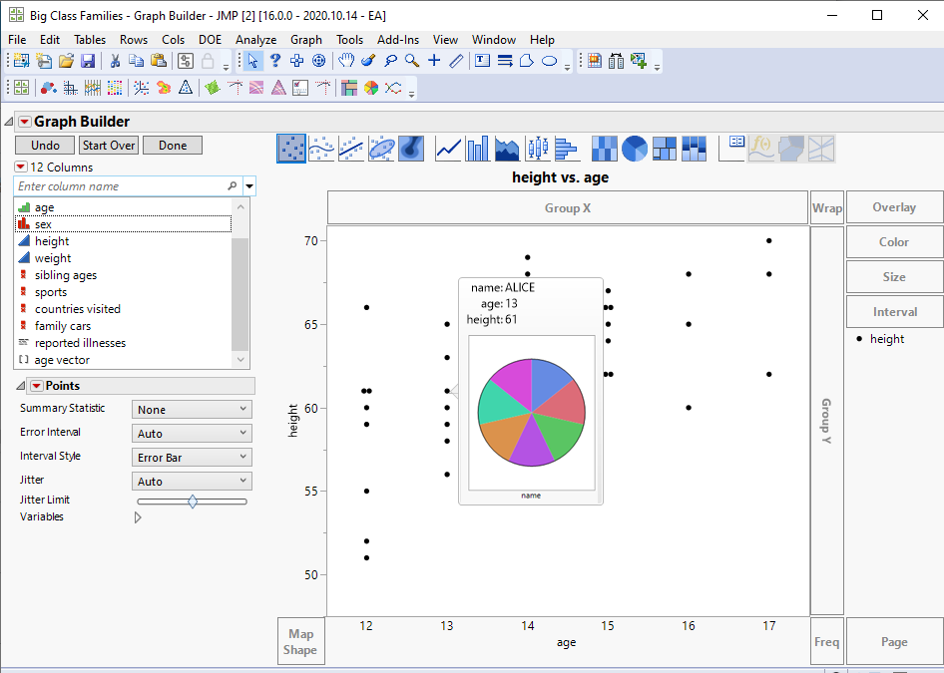The height and width of the screenshot is (673, 944).
Task: Select the Line of Fit element icon
Action: point(351,149)
